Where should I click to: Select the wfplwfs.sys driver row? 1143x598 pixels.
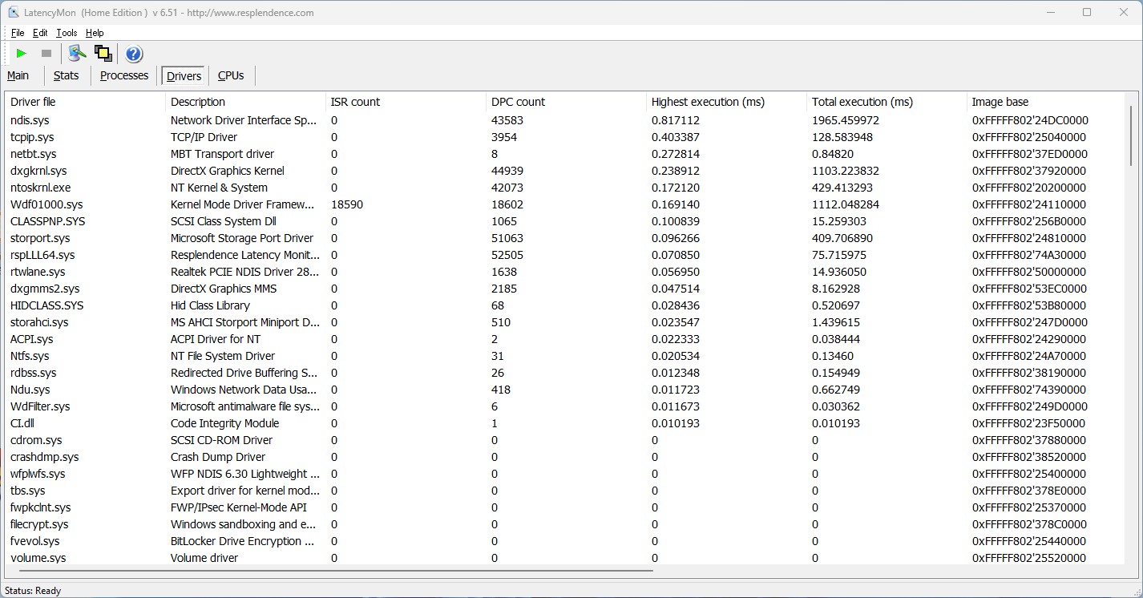(565, 474)
